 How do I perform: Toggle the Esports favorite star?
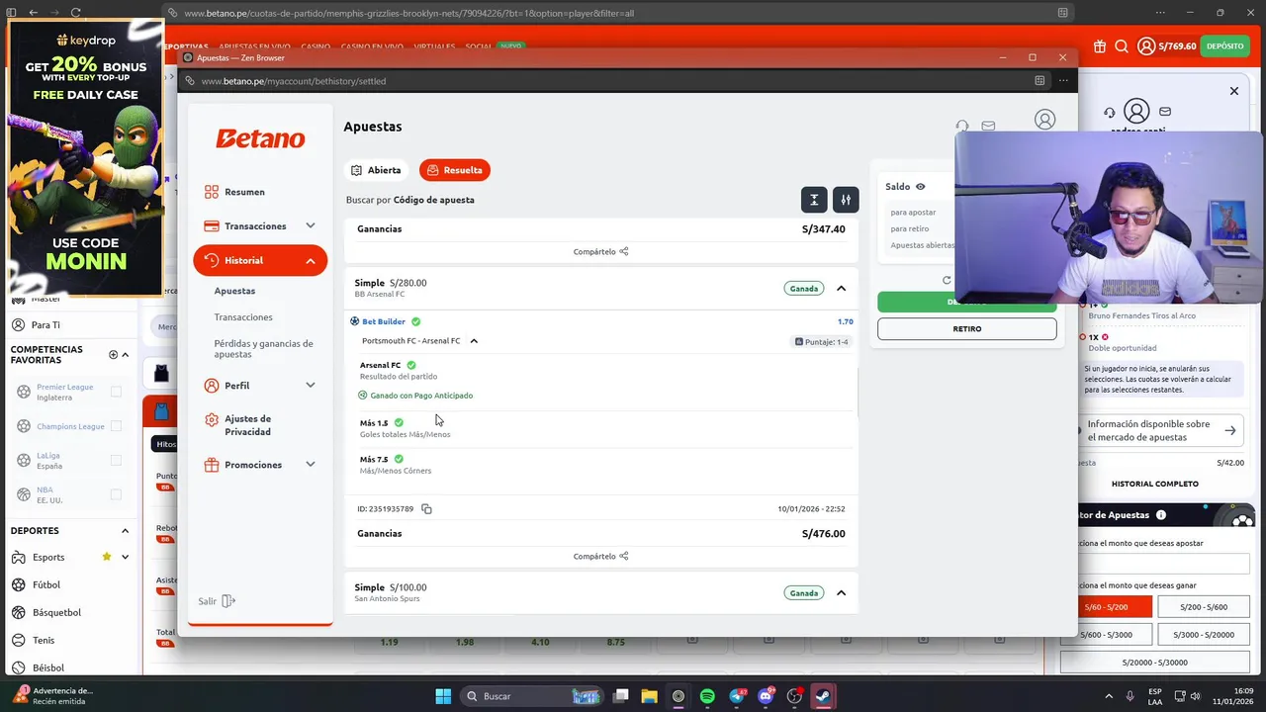[x=107, y=557]
